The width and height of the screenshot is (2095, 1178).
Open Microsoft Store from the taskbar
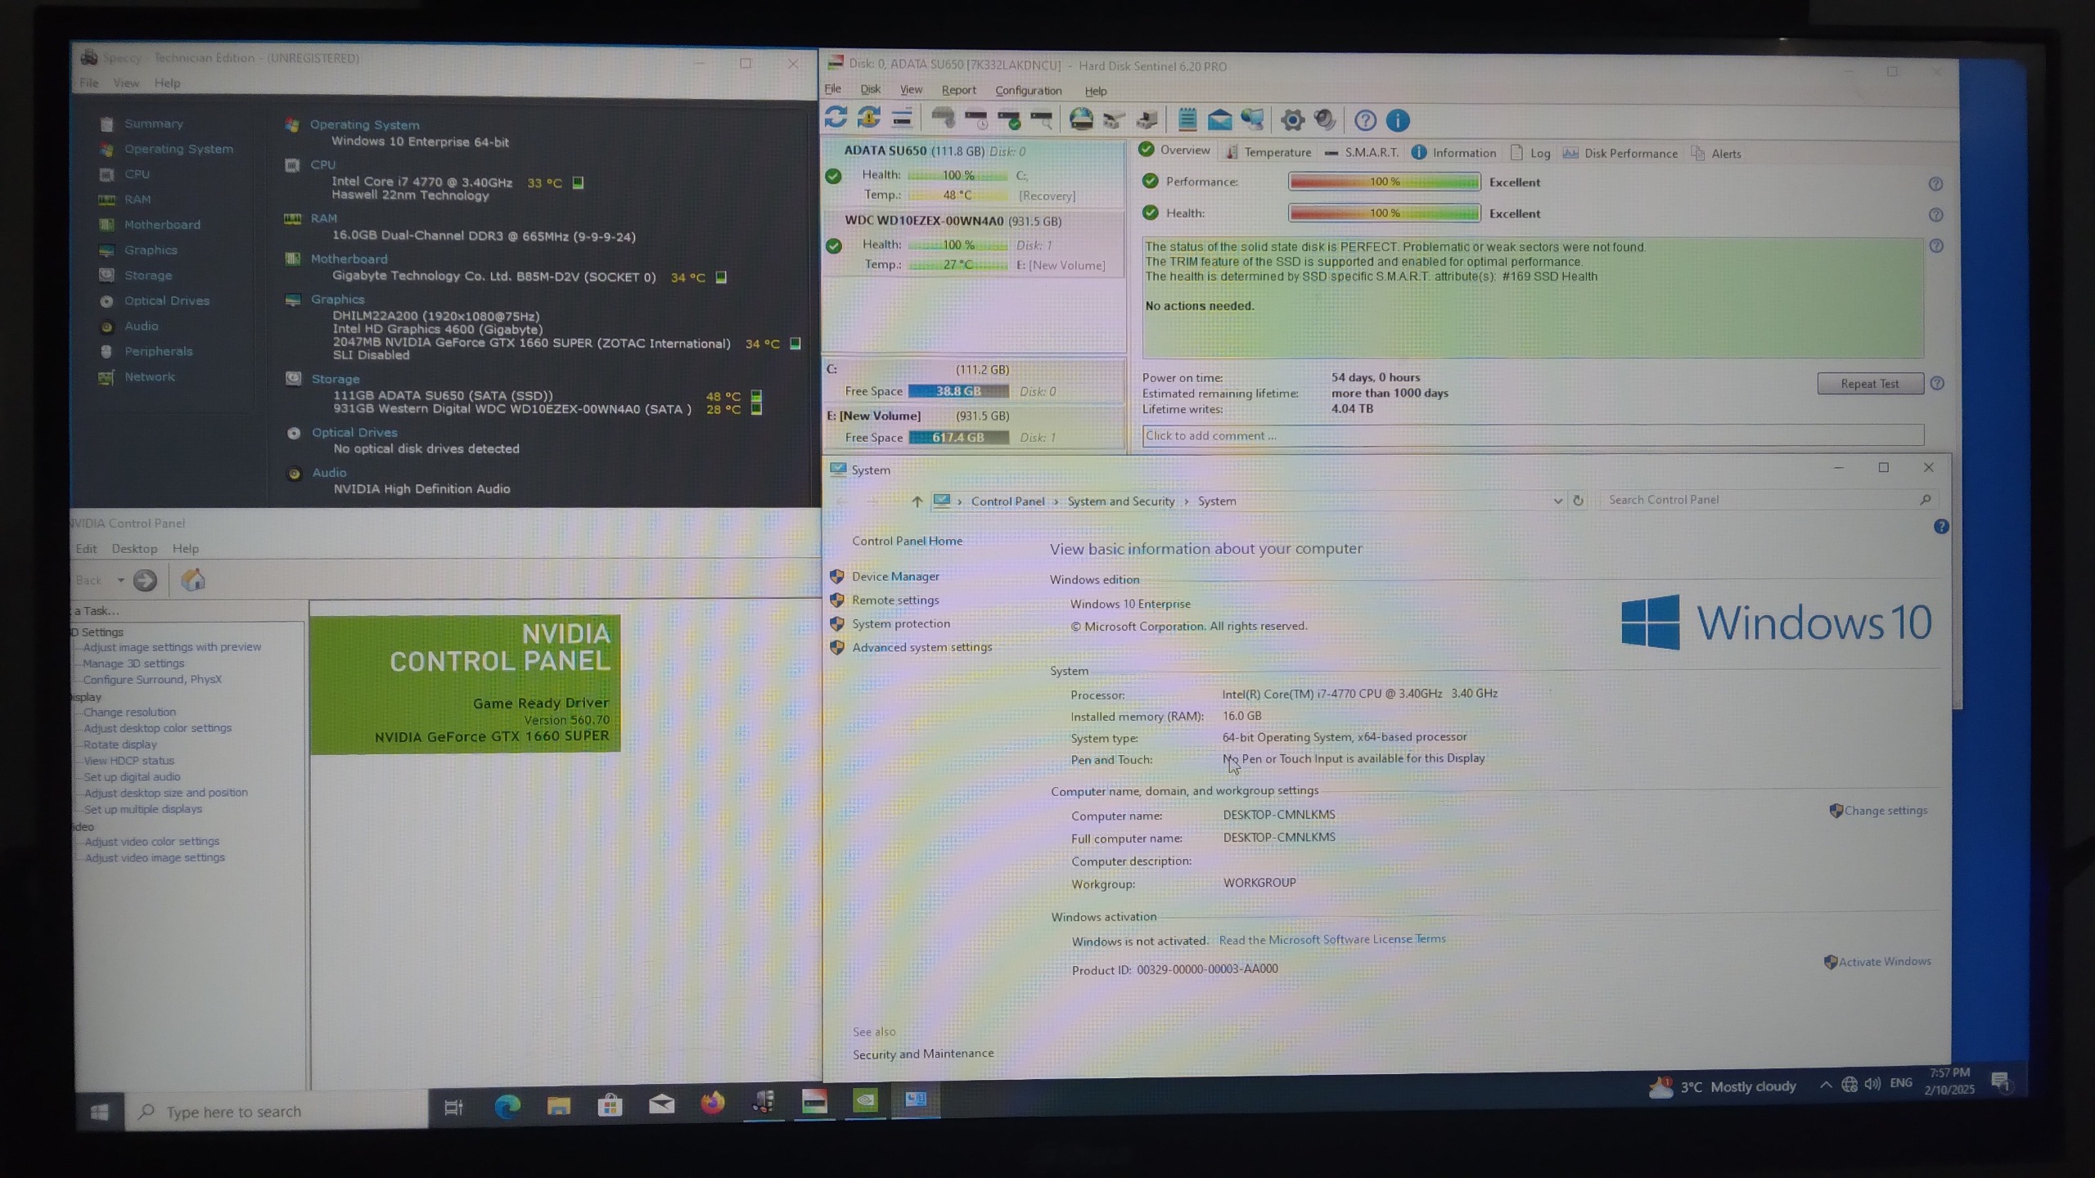pyautogui.click(x=610, y=1105)
